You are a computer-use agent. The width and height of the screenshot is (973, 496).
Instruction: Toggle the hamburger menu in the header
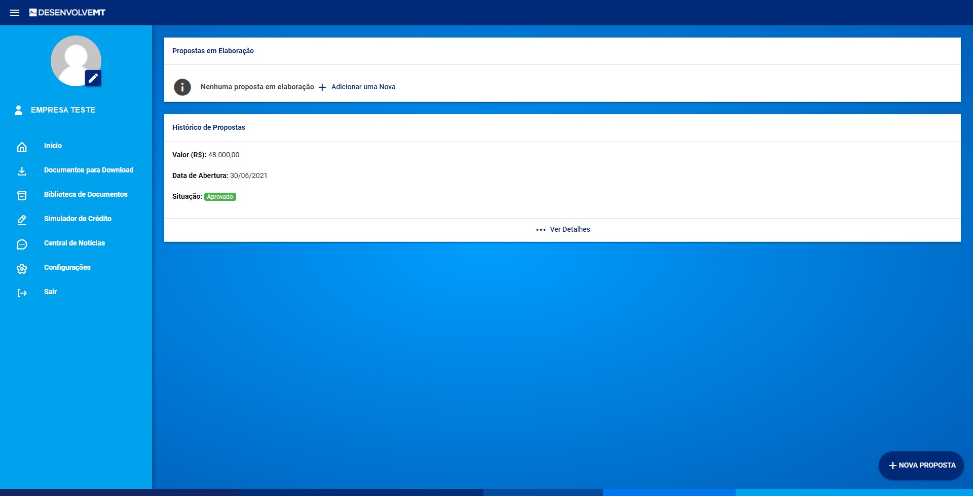(15, 13)
